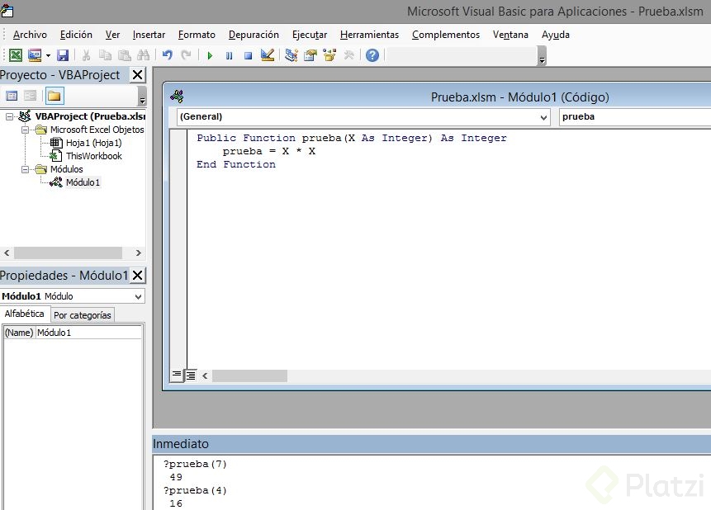
Task: Open the Properties Window toolbar icon
Action: click(x=310, y=55)
